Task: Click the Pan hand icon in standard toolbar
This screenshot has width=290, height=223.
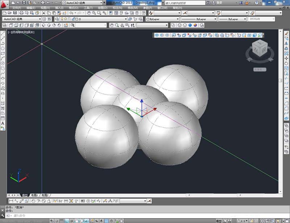Action: point(89,13)
